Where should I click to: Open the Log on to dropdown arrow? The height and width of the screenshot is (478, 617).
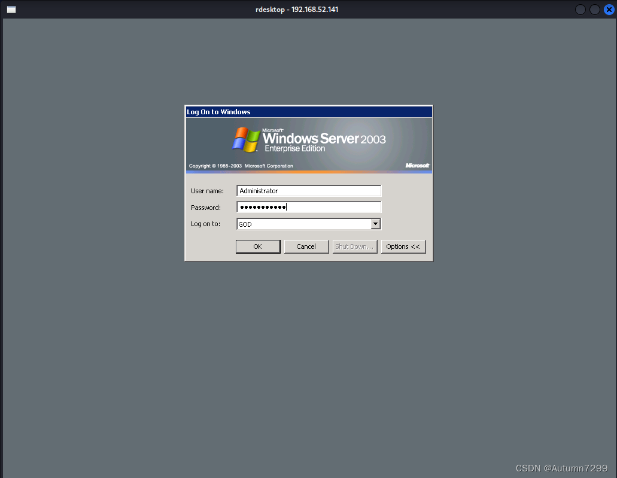[x=376, y=224]
